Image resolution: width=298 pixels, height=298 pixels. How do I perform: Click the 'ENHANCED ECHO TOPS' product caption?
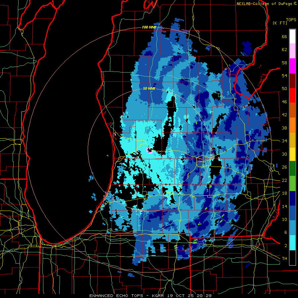(x=119, y=296)
